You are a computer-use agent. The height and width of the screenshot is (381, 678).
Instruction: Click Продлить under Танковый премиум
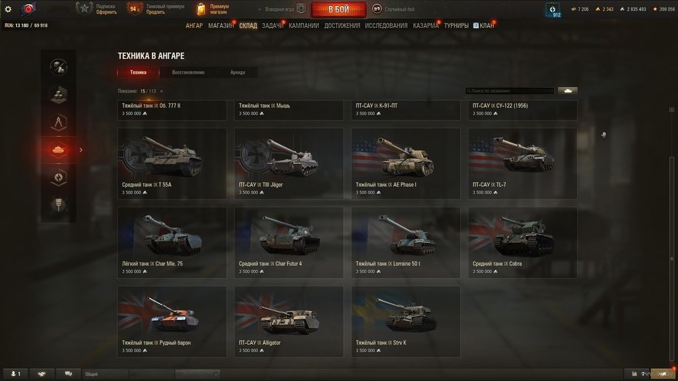coord(155,12)
